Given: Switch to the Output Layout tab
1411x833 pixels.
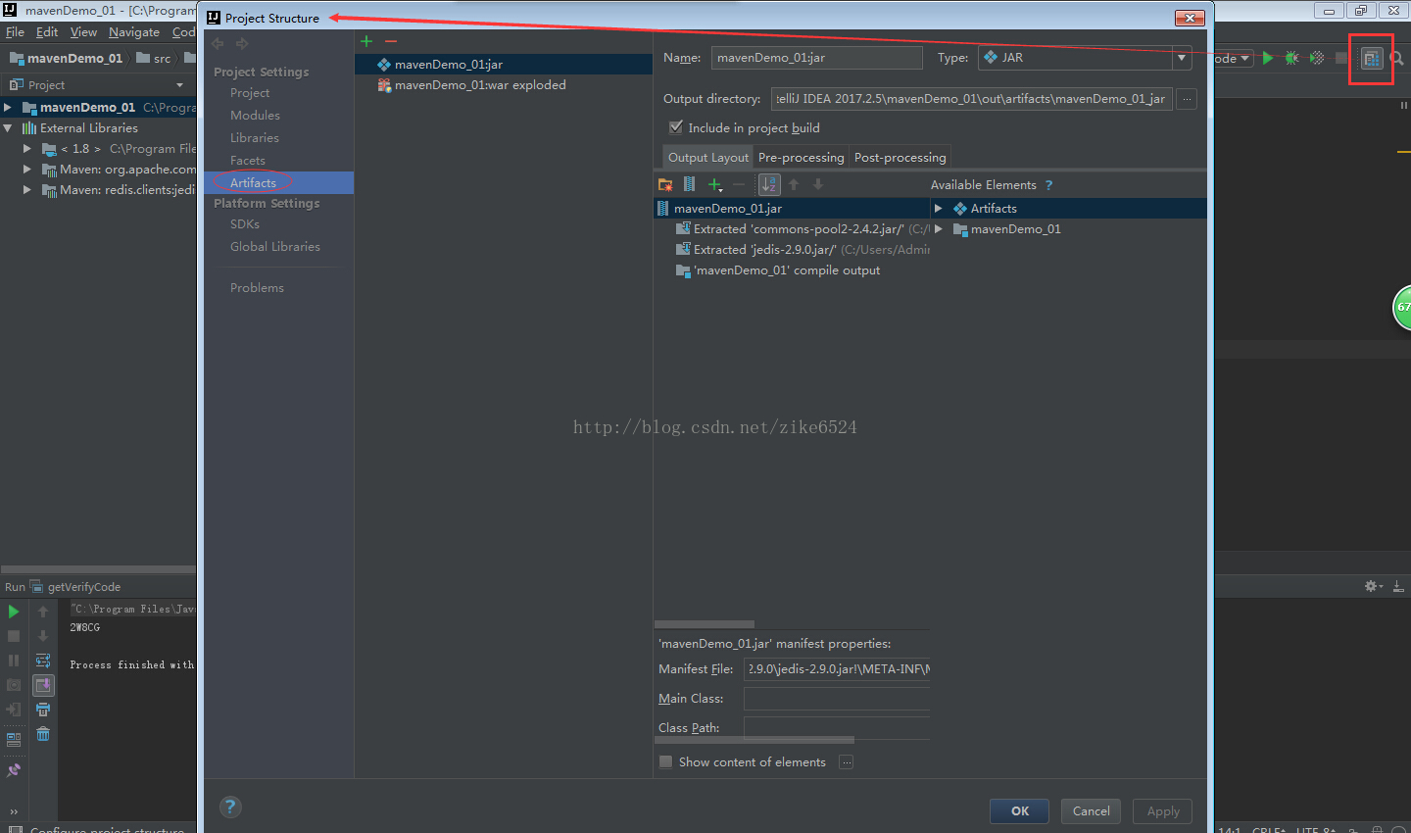Looking at the screenshot, I should pos(708,157).
